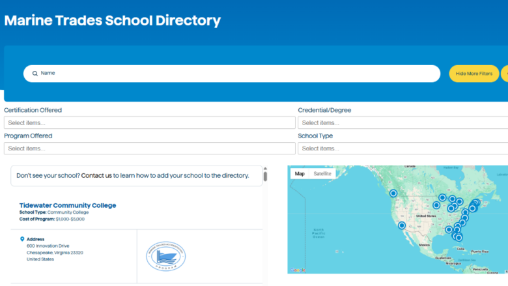
Task: Click the 'School Type: Community College' line
Action: point(54,212)
